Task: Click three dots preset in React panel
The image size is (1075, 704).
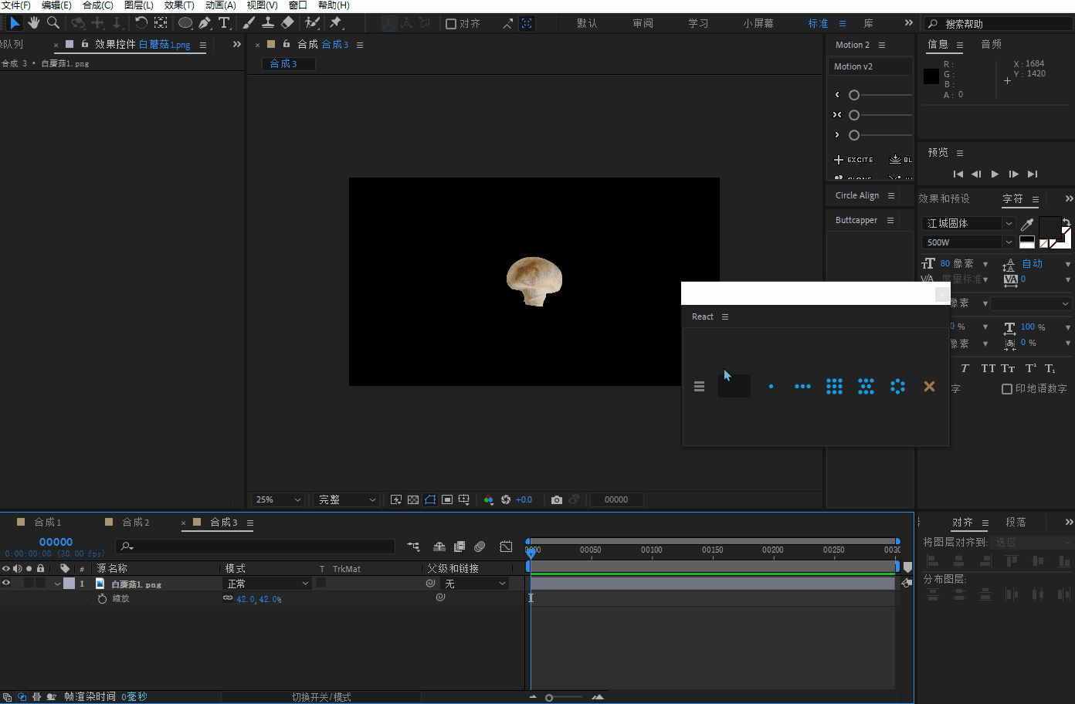Action: point(802,387)
